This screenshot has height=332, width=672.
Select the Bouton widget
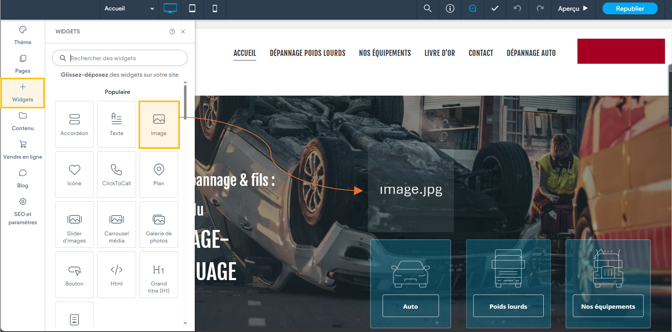point(74,275)
